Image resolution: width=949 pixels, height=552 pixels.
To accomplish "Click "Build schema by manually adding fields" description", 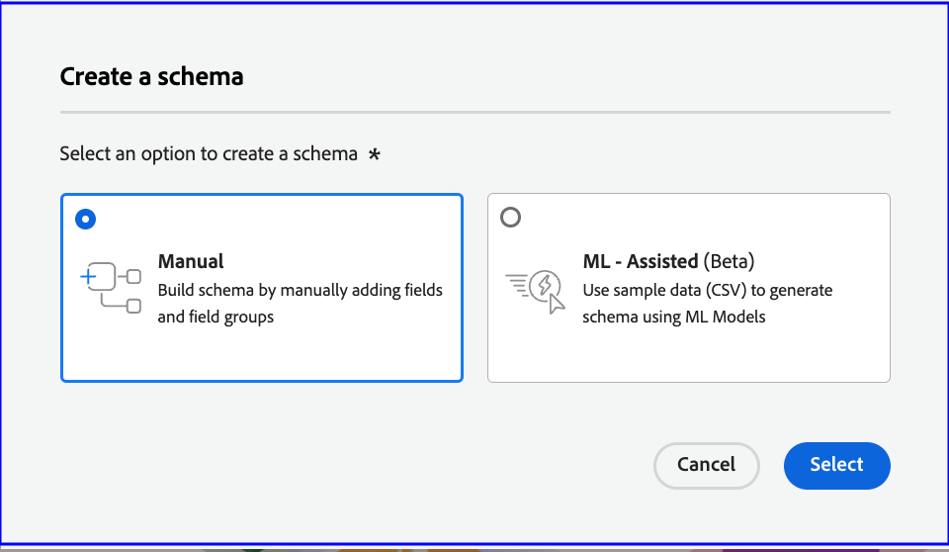I will (300, 291).
